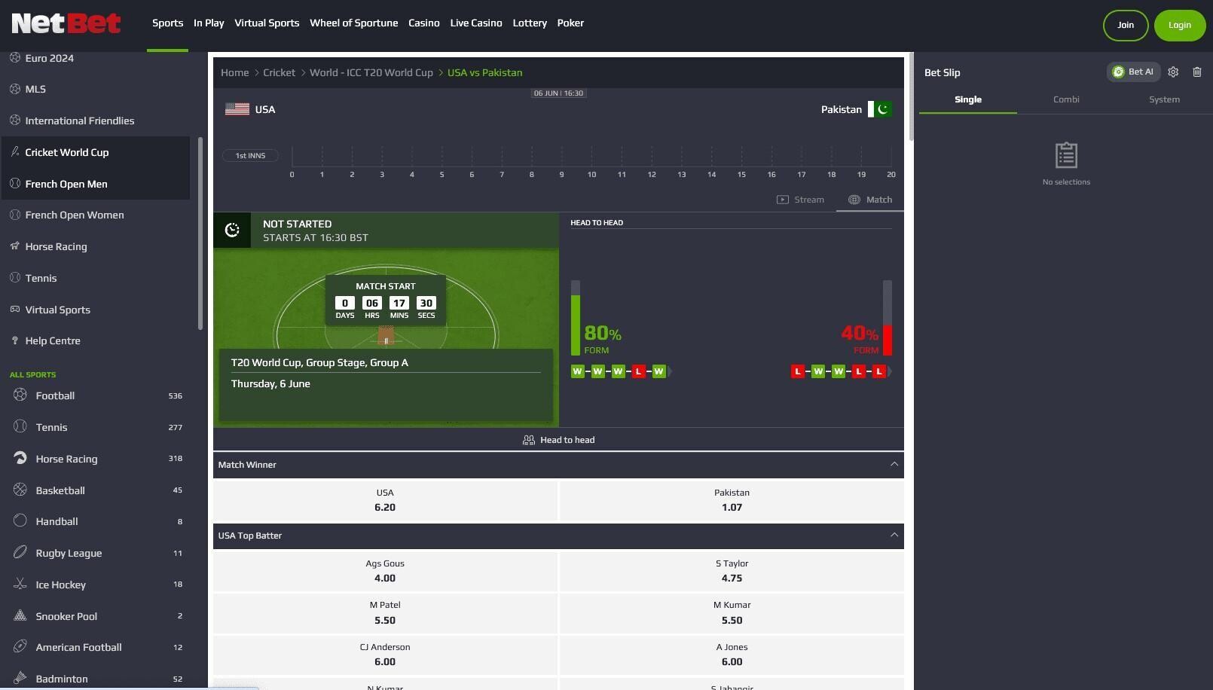Click the Pakistan flag icon
The height and width of the screenshot is (690, 1213).
[x=880, y=109]
